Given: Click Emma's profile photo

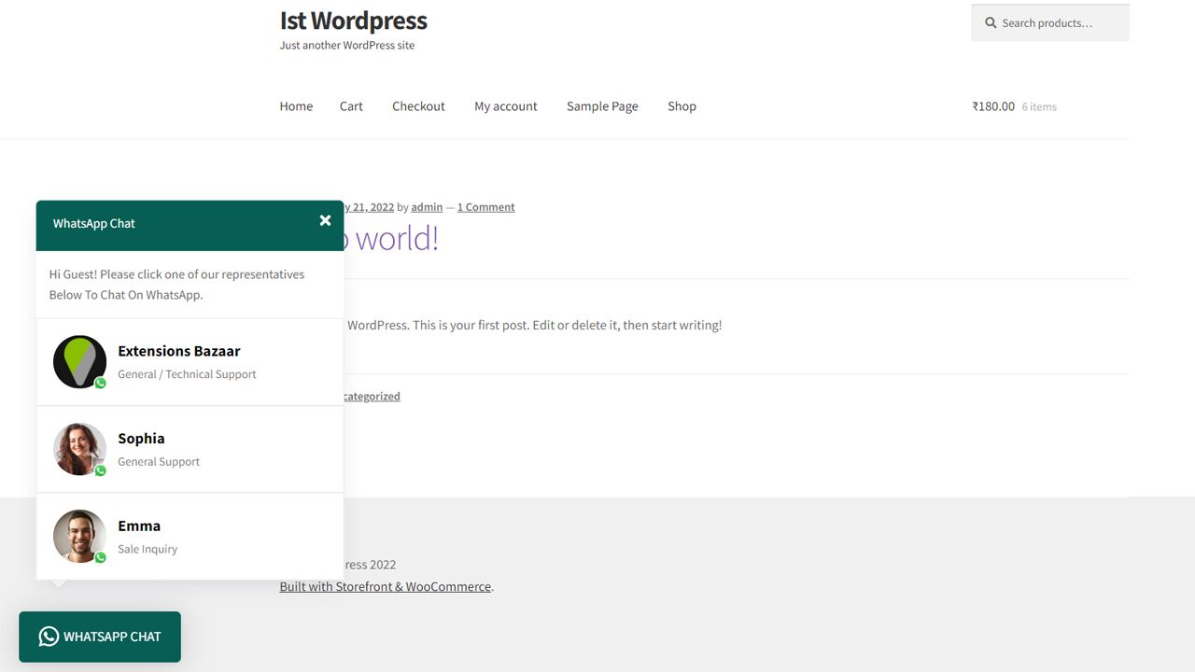Looking at the screenshot, I should pyautogui.click(x=79, y=536).
